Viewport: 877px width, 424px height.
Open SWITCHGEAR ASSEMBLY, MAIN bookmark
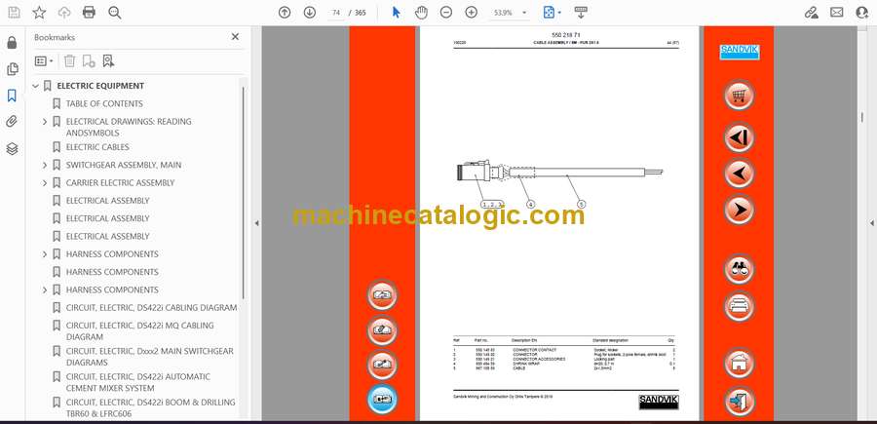[x=124, y=165]
